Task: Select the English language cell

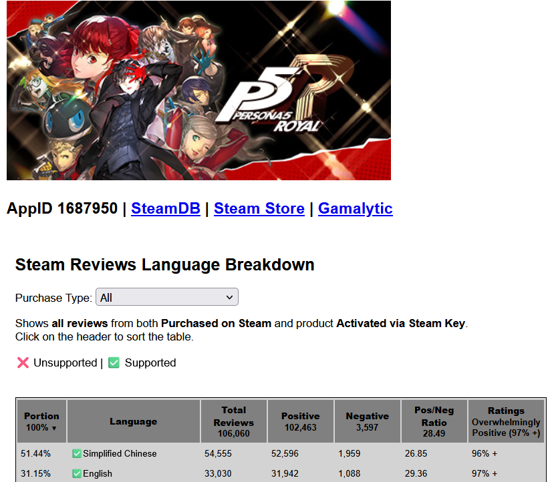Action: (133, 473)
